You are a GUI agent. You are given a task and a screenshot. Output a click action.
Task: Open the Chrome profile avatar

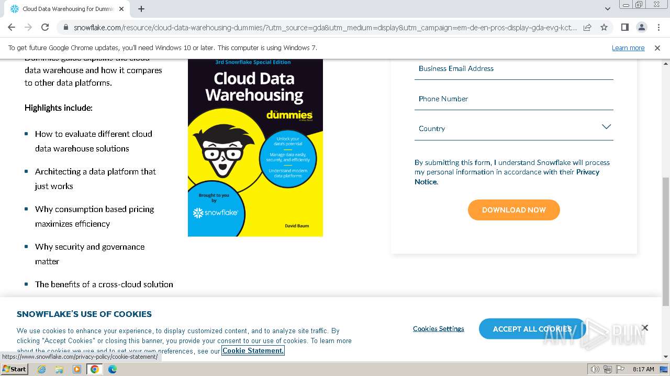point(641,27)
